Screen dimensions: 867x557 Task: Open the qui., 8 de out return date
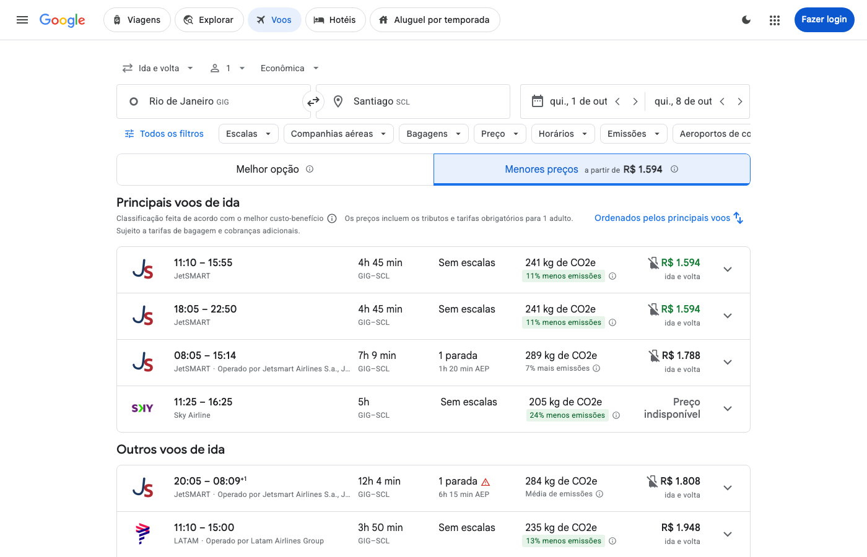click(x=683, y=101)
